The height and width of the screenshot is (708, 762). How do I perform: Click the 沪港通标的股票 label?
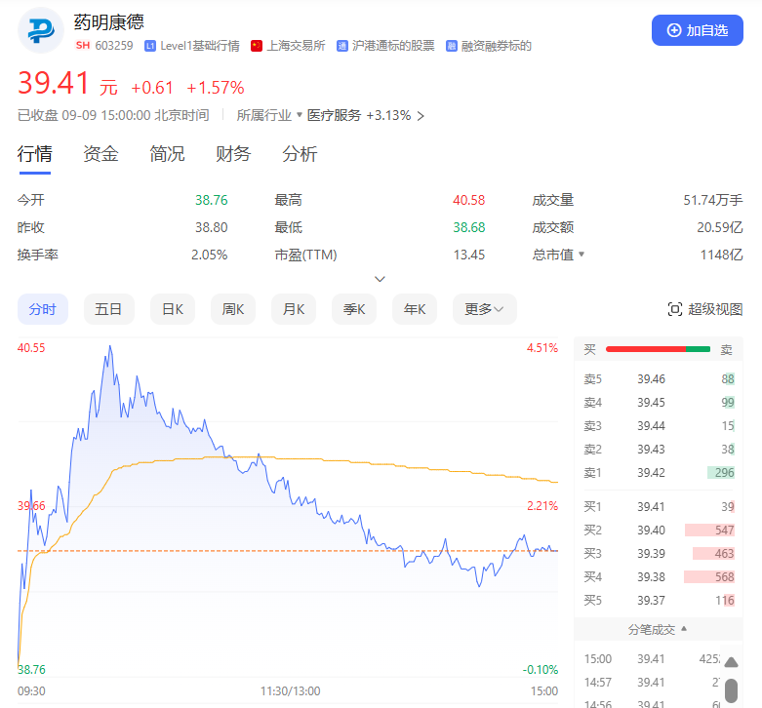pyautogui.click(x=393, y=46)
